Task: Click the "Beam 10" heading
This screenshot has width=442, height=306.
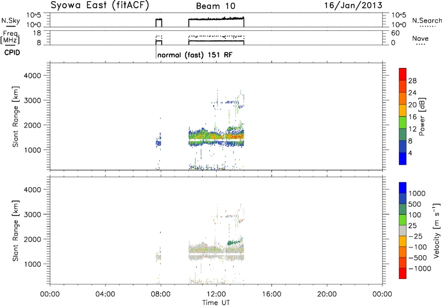Action: tap(215, 6)
